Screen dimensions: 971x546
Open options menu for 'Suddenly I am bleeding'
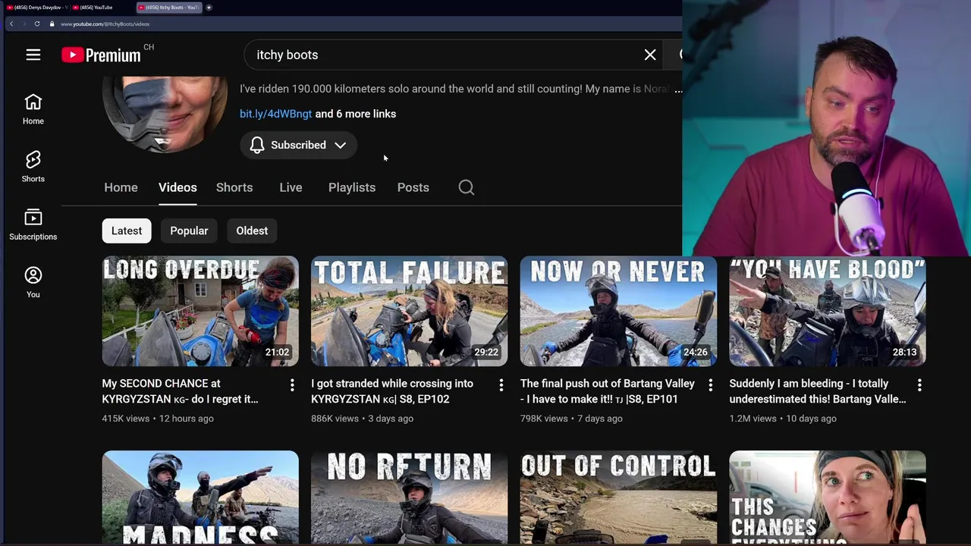pos(919,385)
